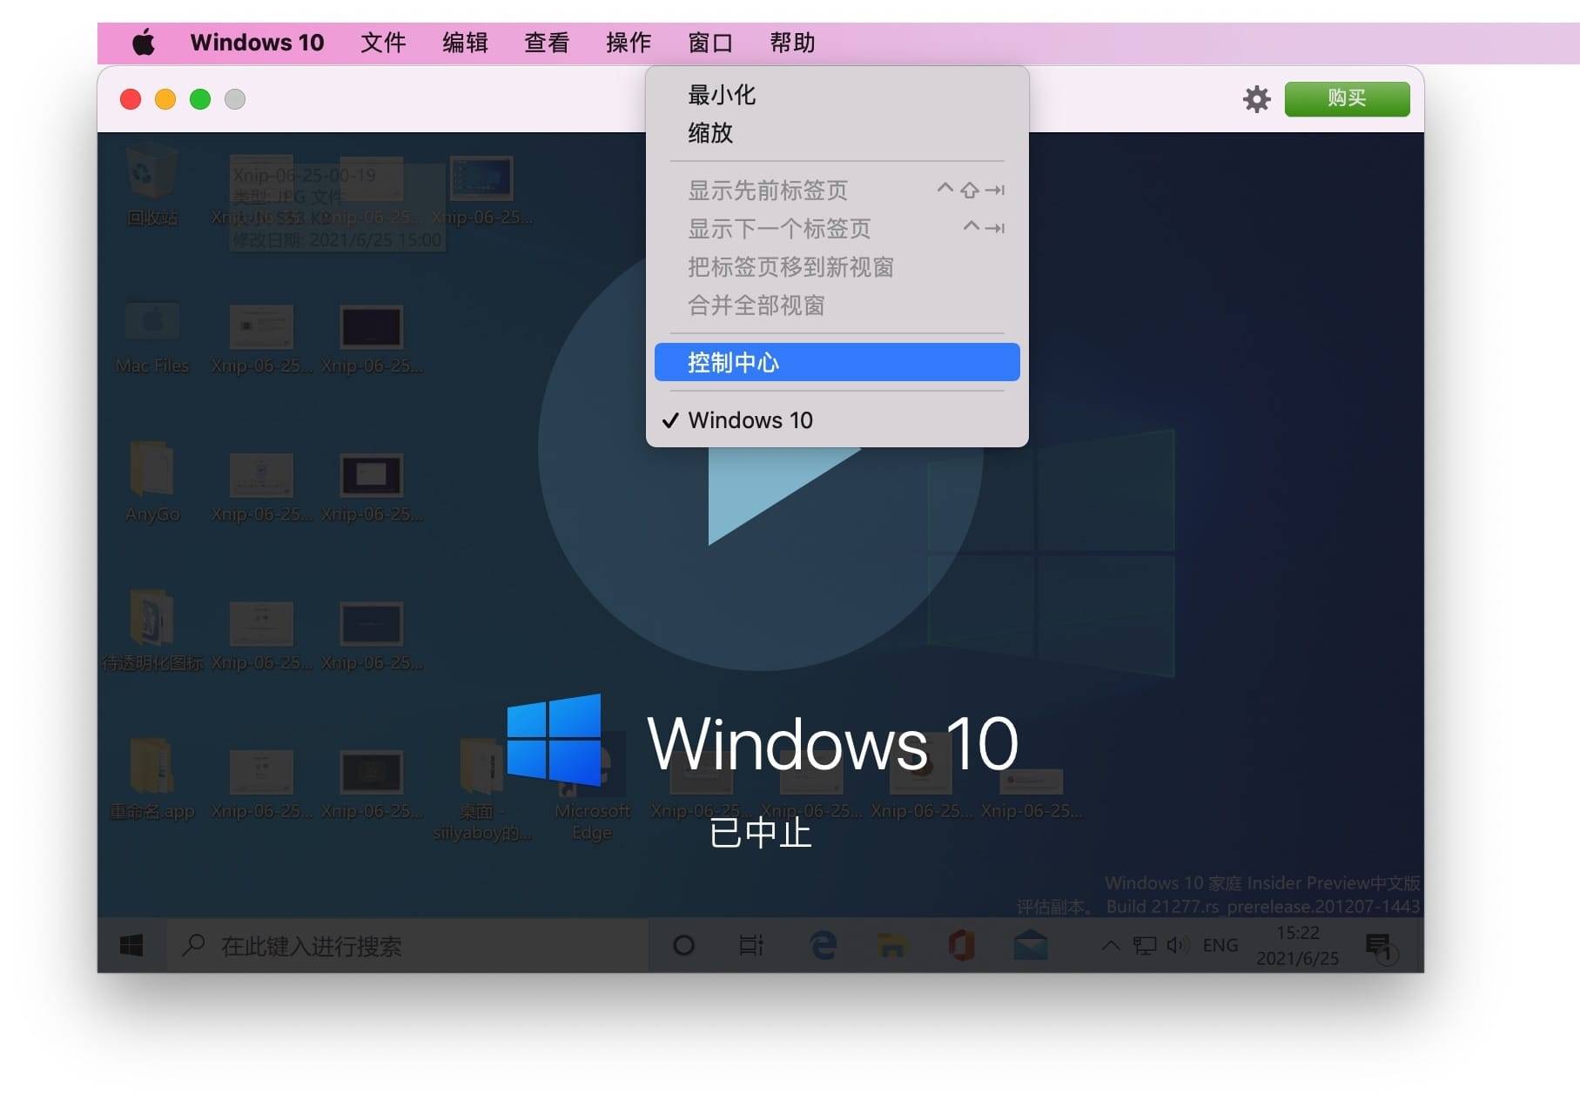Open the gear settings icon
1580x1100 pixels.
coord(1256,99)
